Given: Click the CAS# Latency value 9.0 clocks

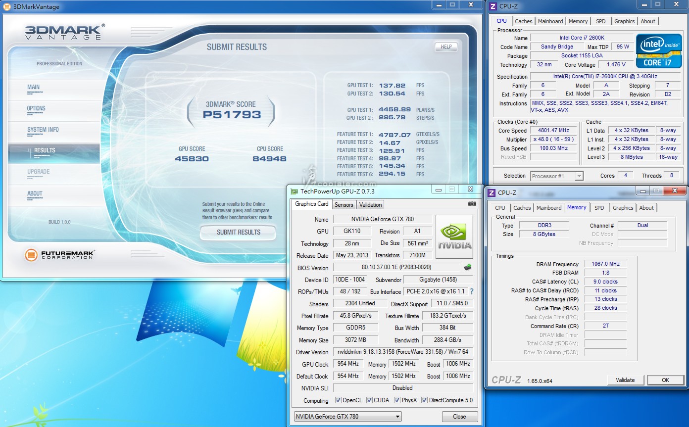Looking at the screenshot, I should pyautogui.click(x=605, y=282).
